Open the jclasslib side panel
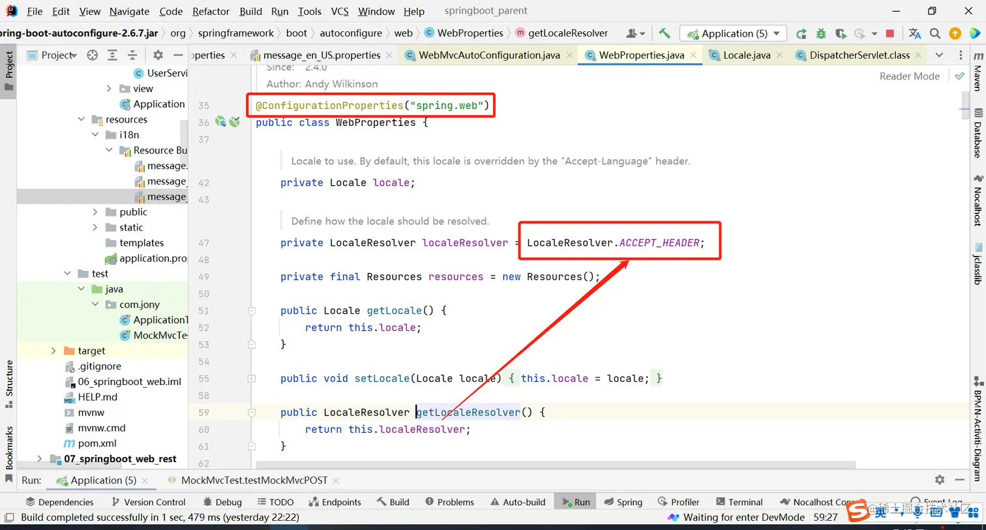Viewport: 986px width, 530px height. 978,264
